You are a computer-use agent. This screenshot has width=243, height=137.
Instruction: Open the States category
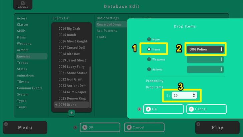(22, 69)
